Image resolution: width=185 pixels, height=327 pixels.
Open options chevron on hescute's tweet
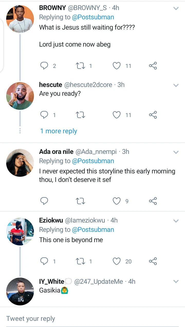click(x=176, y=85)
